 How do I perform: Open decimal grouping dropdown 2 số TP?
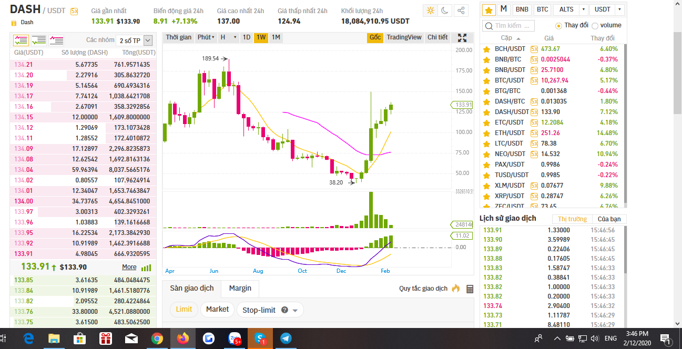pos(135,40)
